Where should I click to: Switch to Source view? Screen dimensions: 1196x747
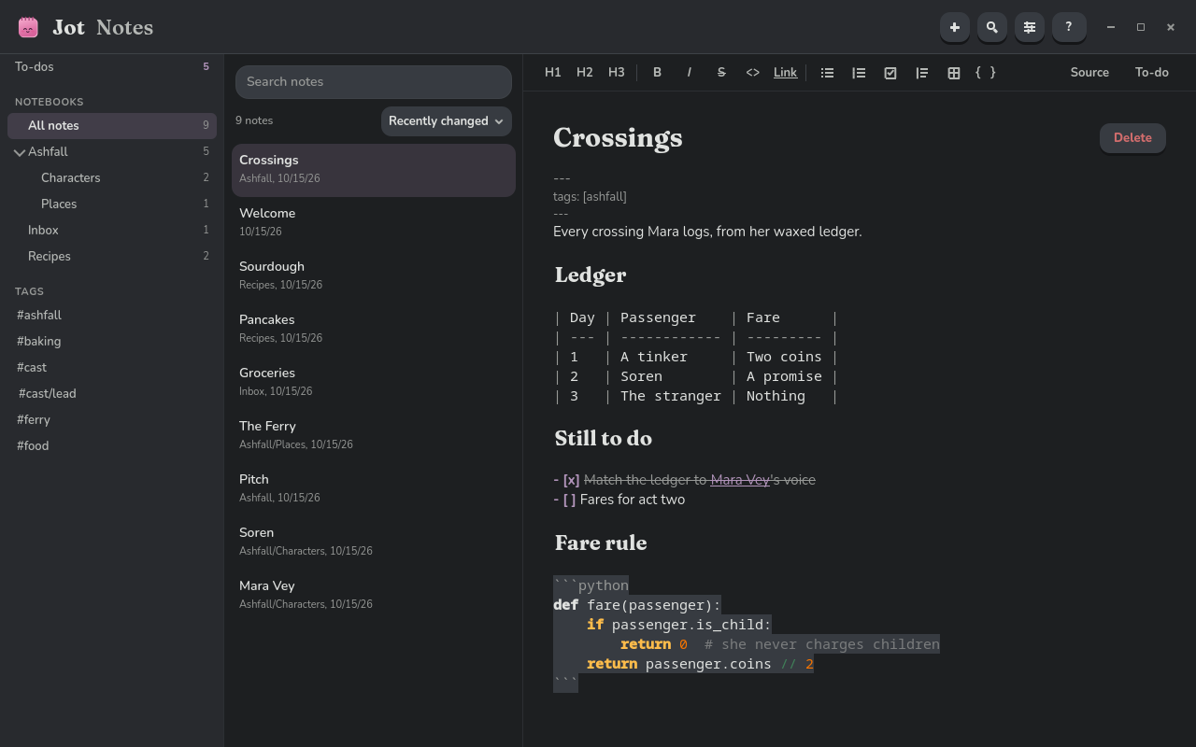(x=1089, y=73)
